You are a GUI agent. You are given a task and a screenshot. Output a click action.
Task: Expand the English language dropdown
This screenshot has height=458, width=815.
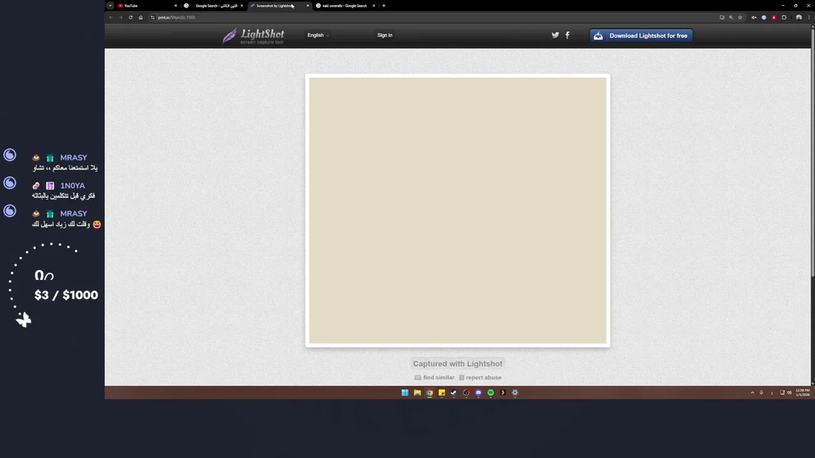318,35
